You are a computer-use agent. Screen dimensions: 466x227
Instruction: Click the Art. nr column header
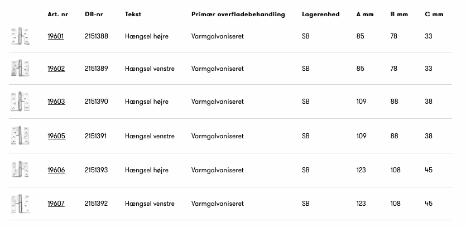coord(58,14)
